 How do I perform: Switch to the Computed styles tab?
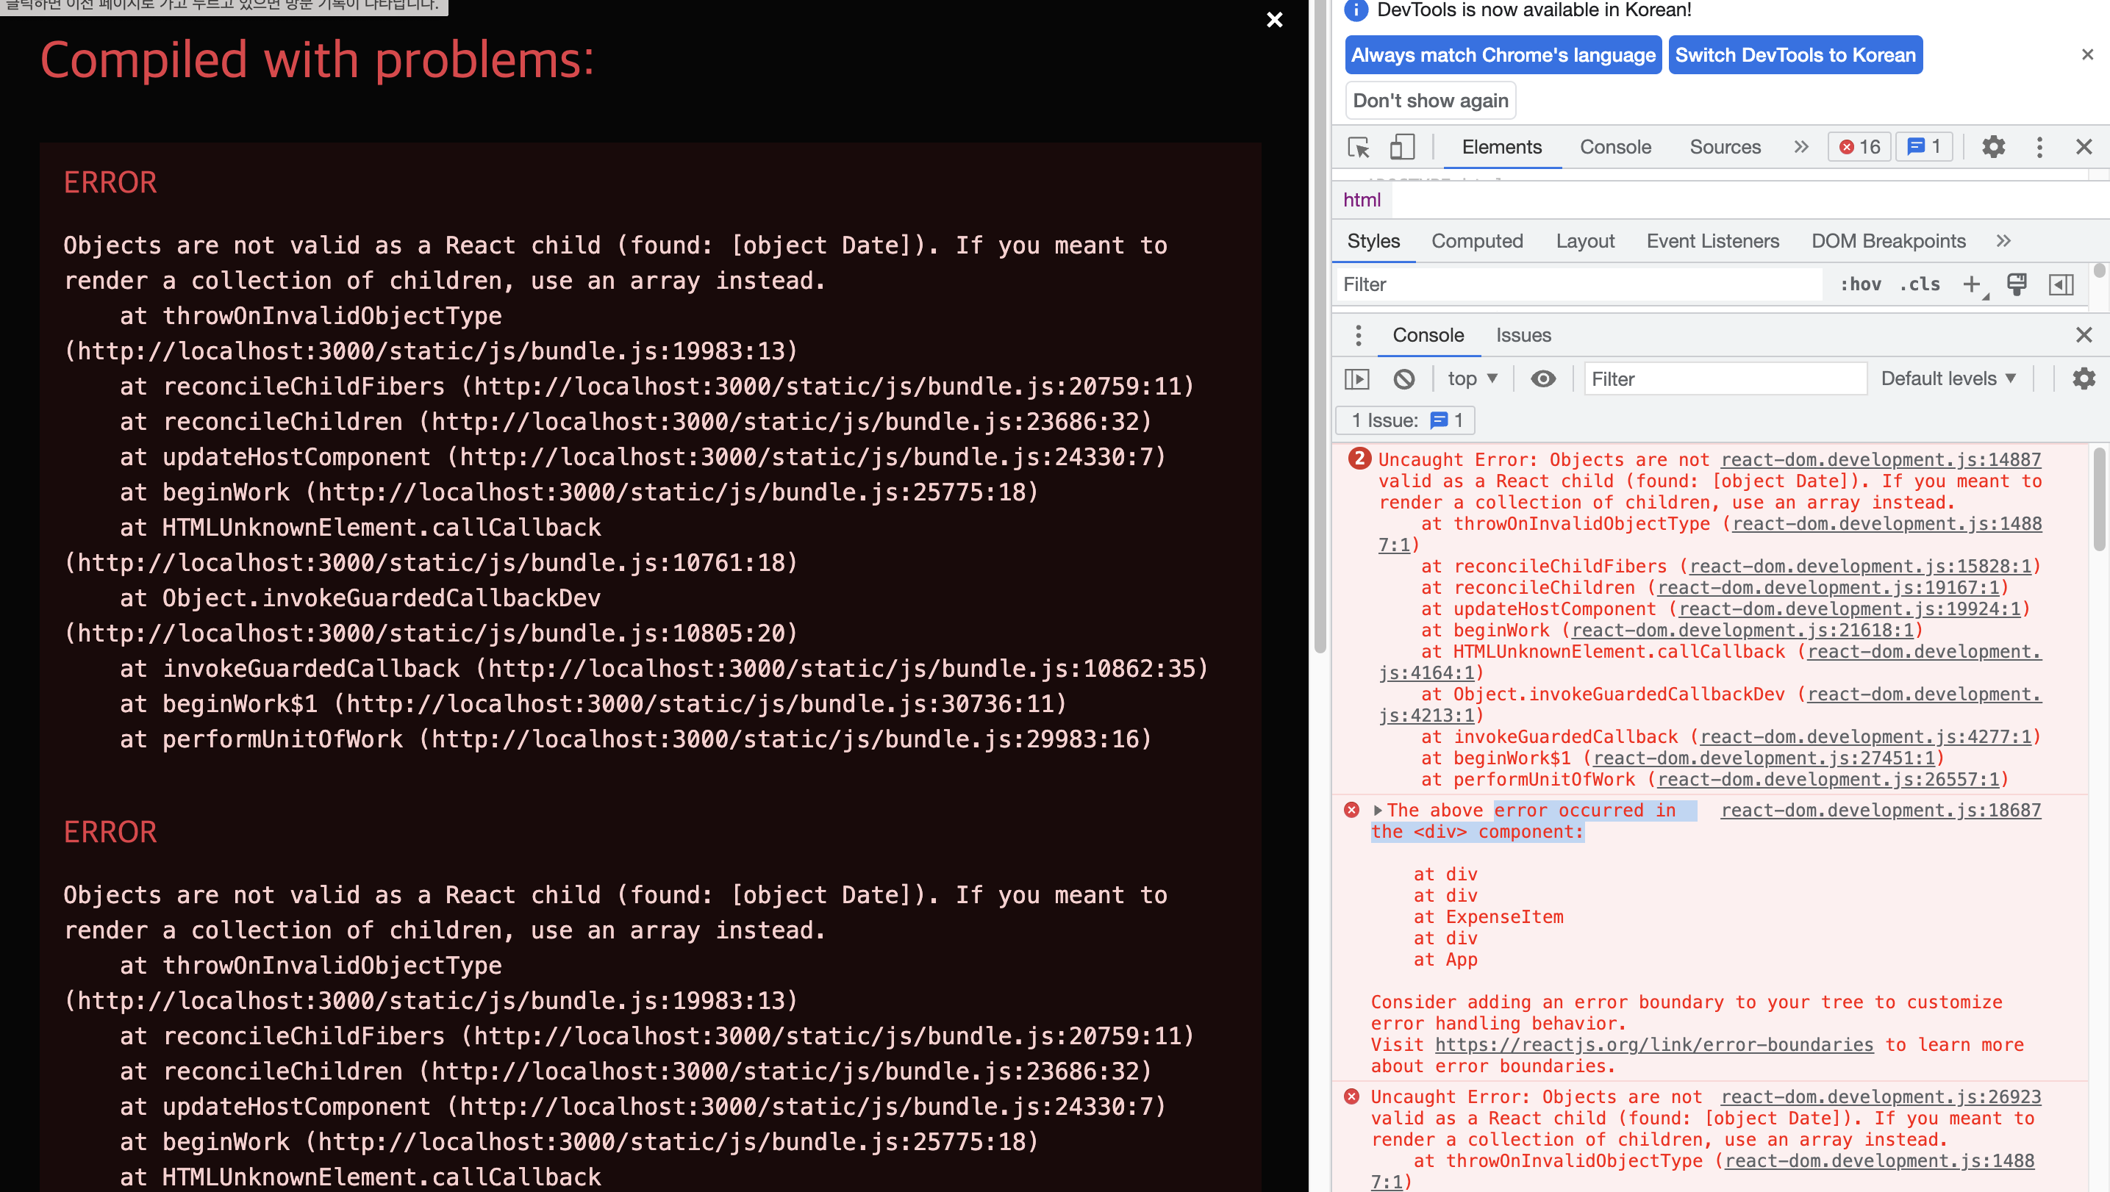[x=1477, y=242]
